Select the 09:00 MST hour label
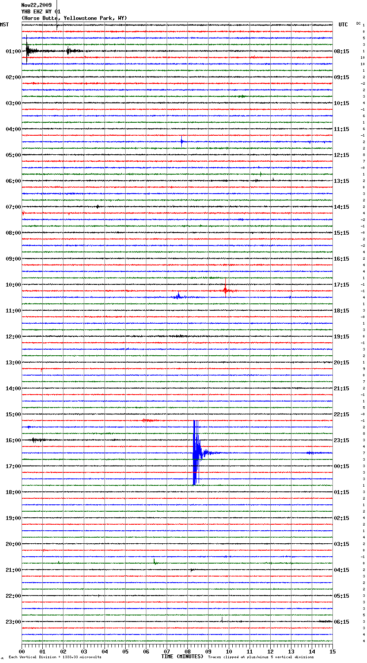367x663 pixels. tap(13, 259)
